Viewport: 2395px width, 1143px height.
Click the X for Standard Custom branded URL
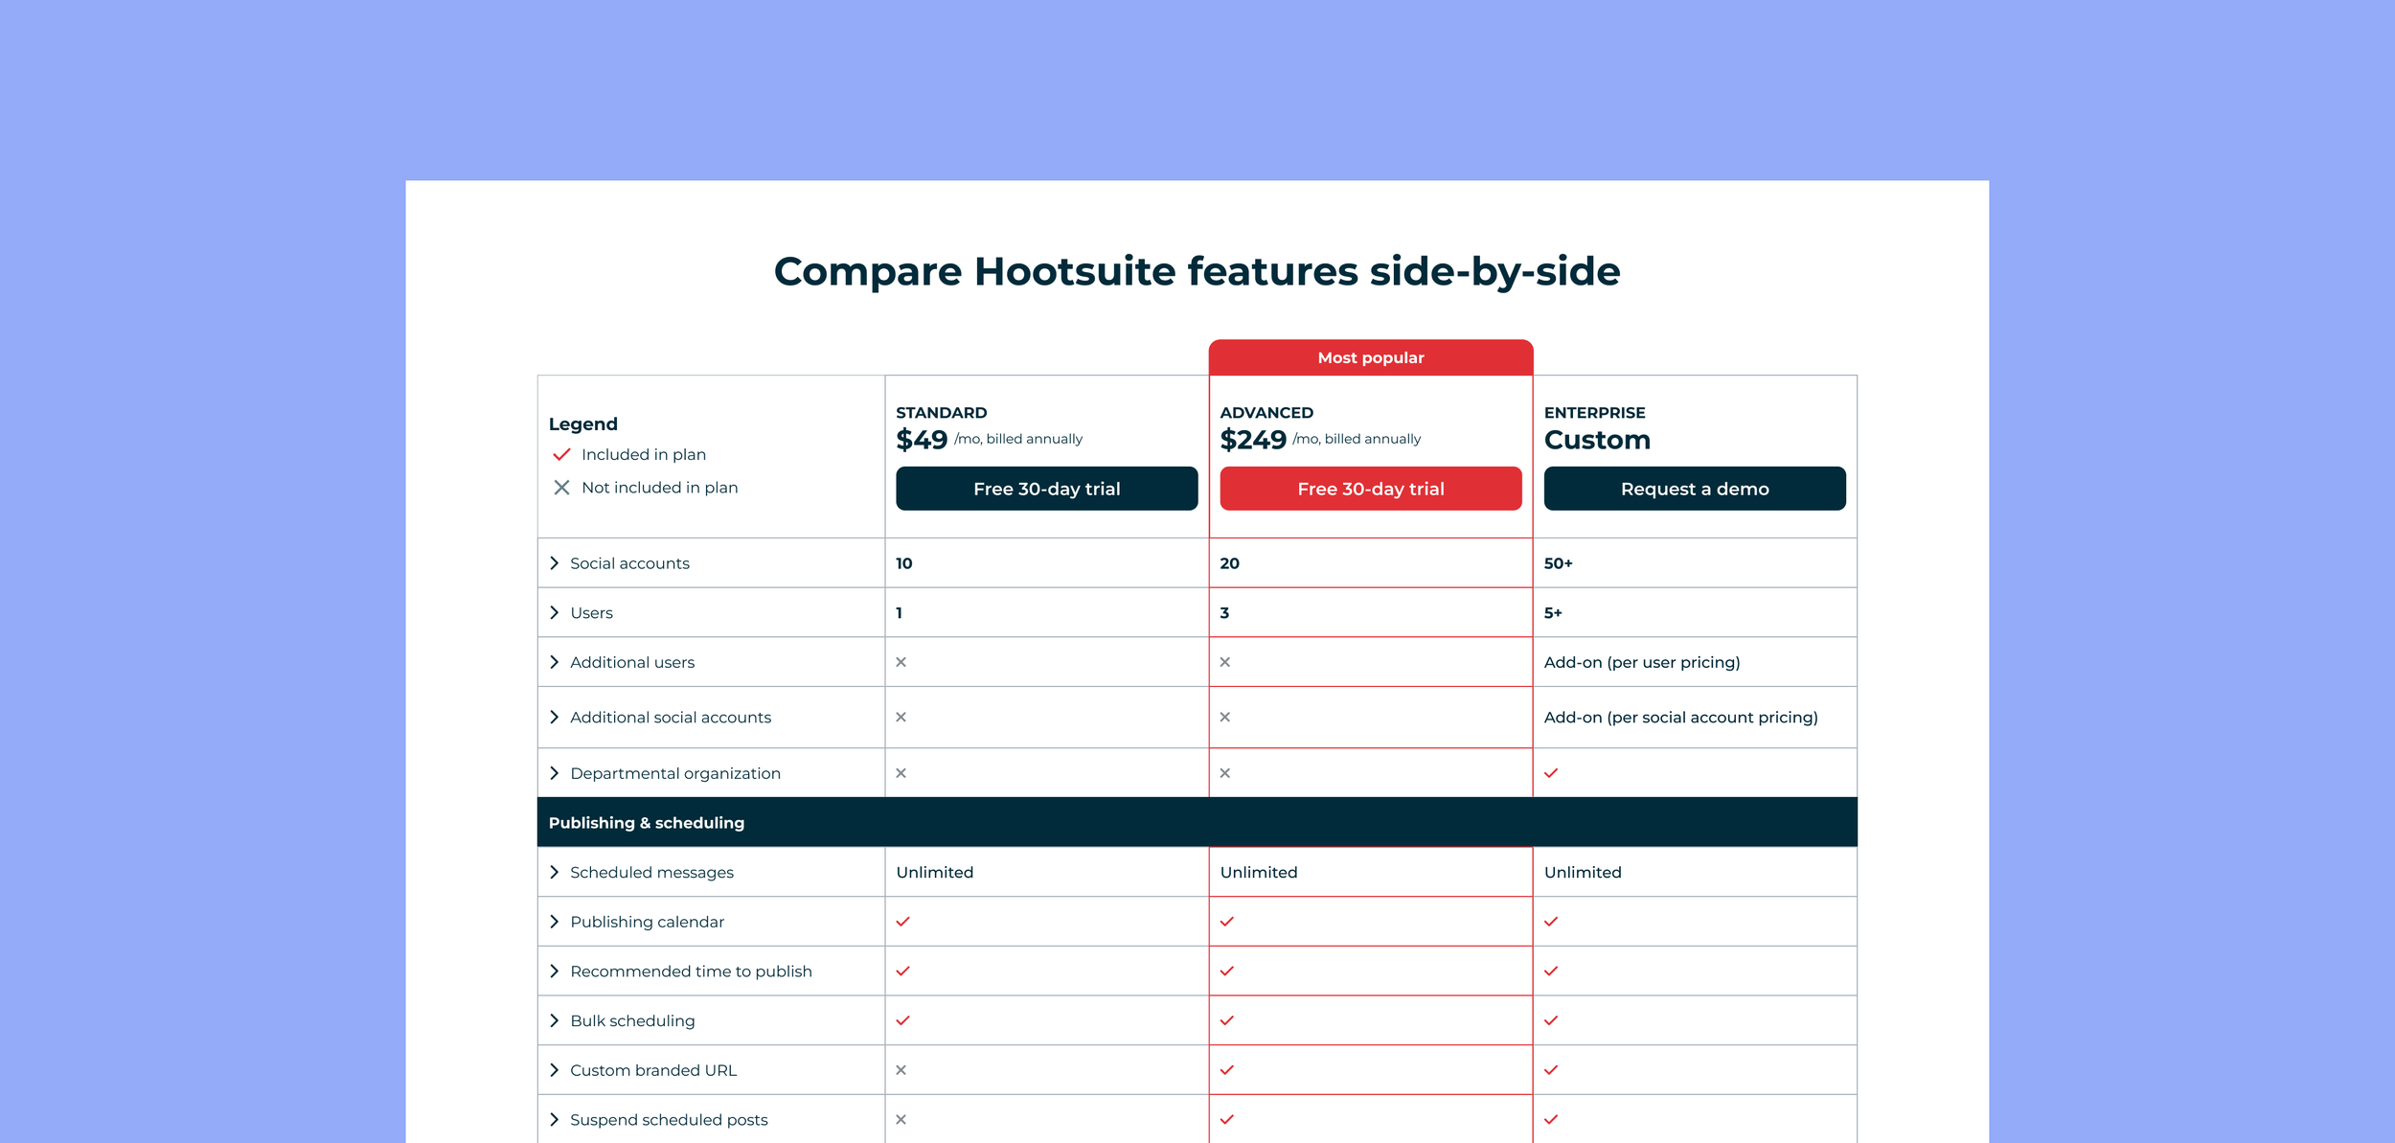click(901, 1069)
